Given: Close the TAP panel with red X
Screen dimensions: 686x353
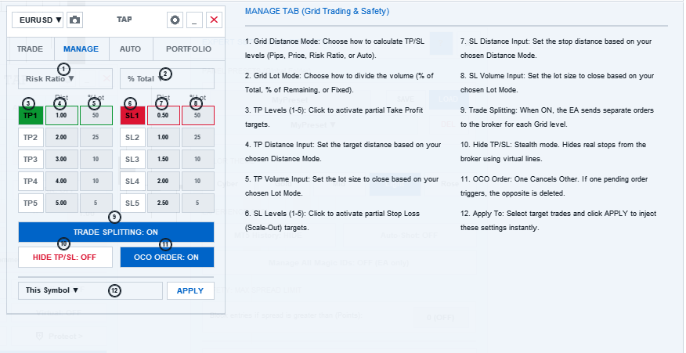Looking at the screenshot, I should 214,20.
